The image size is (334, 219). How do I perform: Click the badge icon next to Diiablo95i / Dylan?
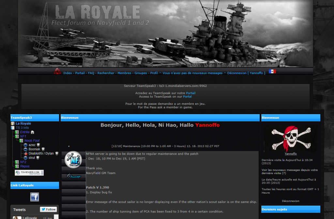click(x=57, y=153)
